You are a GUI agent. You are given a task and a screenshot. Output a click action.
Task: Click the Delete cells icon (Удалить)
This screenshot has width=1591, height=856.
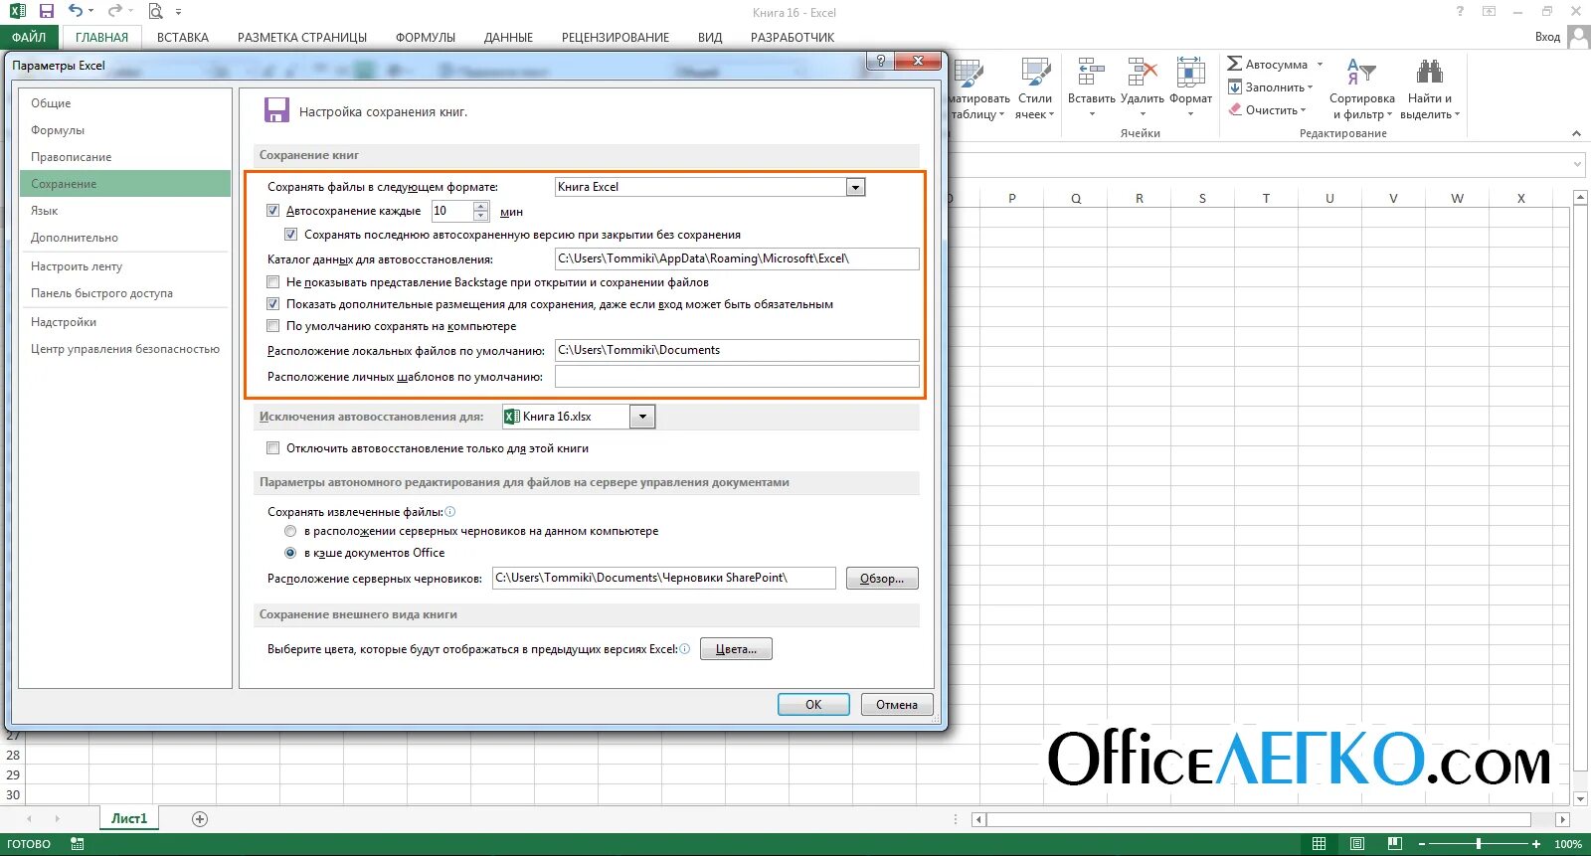[1142, 73]
